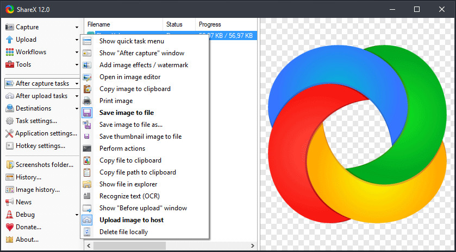Viewport: 456px width, 252px height.
Task: Enable Show file in explorer task
Action: pos(145,184)
